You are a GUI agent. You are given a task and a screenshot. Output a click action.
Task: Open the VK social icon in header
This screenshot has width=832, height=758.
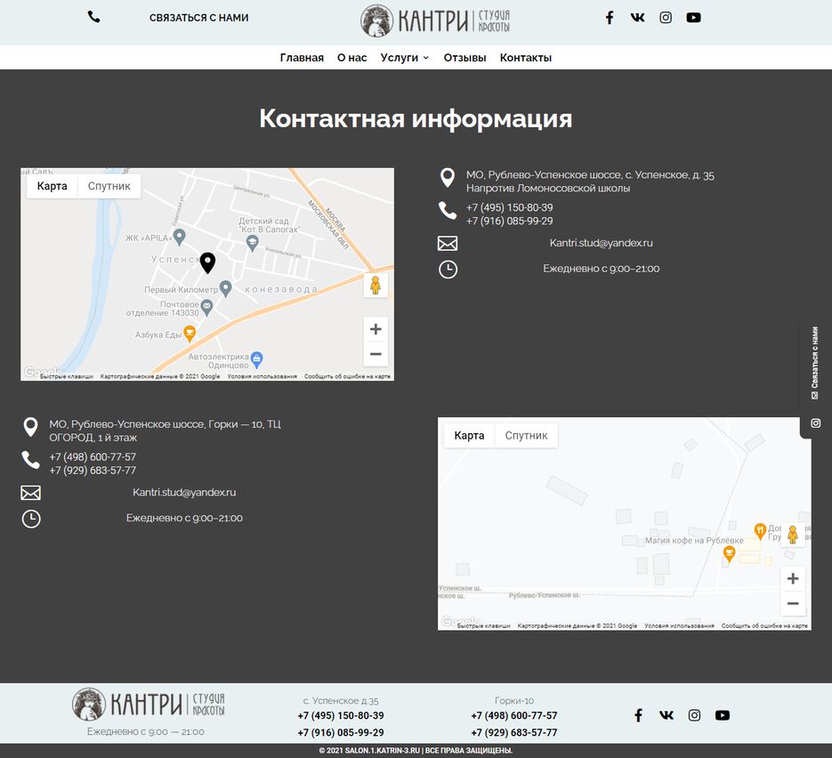click(637, 17)
